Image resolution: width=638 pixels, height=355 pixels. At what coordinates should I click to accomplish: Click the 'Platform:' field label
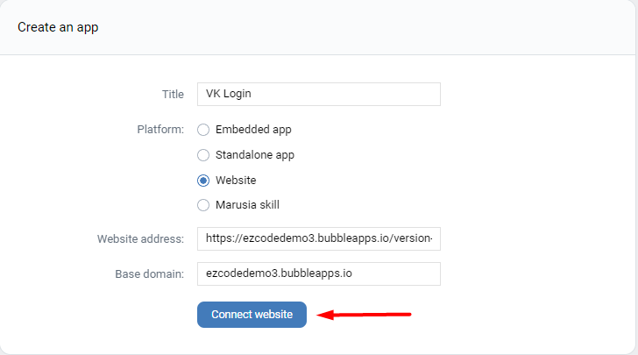click(160, 130)
